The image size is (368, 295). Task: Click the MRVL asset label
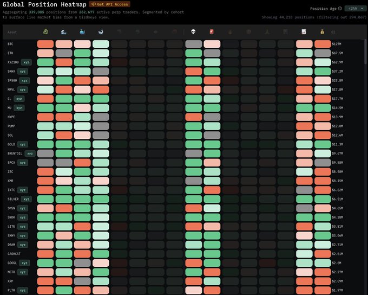coord(11,89)
